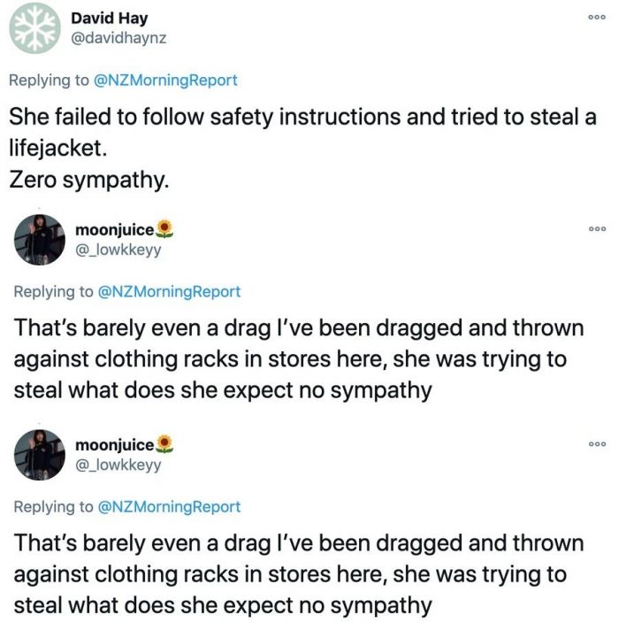Open @NZMorningReport link in first moonjuice reply
The height and width of the screenshot is (638, 619).
click(169, 292)
